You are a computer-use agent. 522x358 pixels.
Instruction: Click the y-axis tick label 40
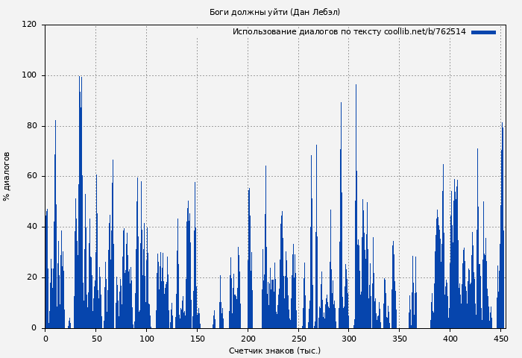[31, 227]
